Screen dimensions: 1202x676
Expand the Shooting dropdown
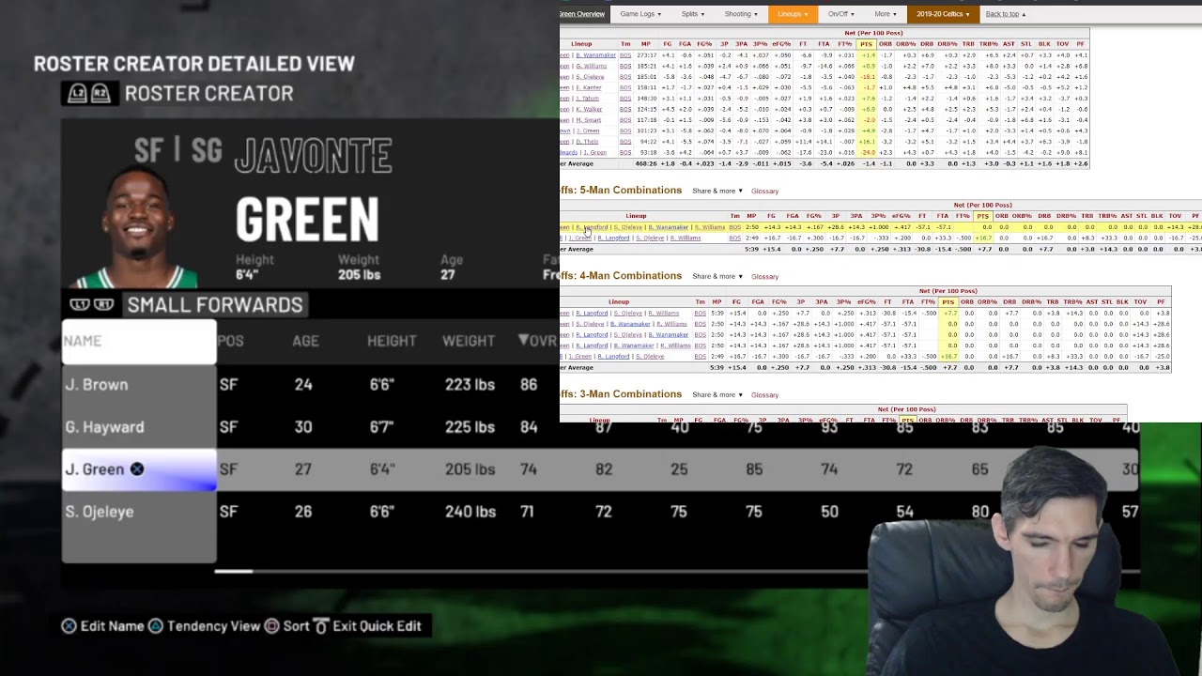[741, 14]
